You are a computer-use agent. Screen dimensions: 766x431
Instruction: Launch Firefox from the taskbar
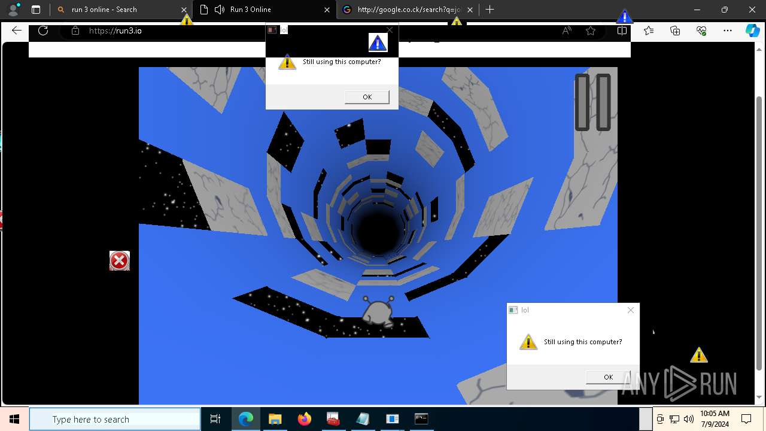304,419
